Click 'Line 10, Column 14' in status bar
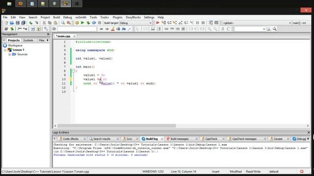 [183, 172]
